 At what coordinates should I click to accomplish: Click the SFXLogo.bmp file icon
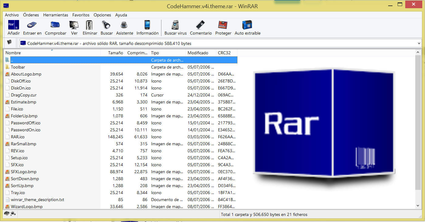[x=8, y=172]
